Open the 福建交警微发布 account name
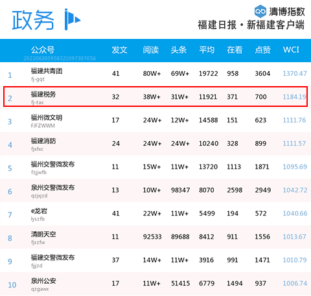The width and height of the screenshot is (311, 296). tap(52, 257)
